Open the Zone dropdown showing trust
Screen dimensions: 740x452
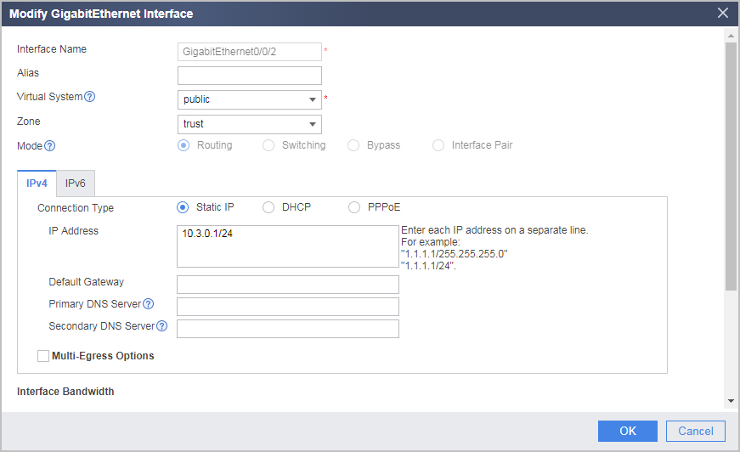[x=250, y=124]
